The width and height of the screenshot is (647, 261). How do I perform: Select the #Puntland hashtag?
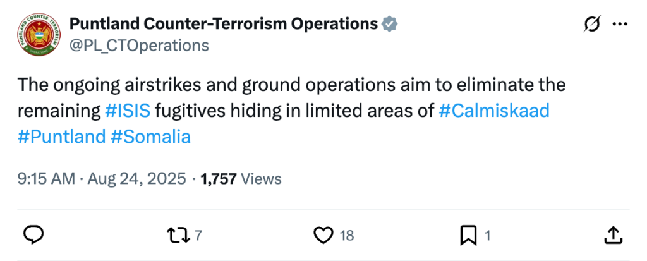pyautogui.click(x=61, y=137)
